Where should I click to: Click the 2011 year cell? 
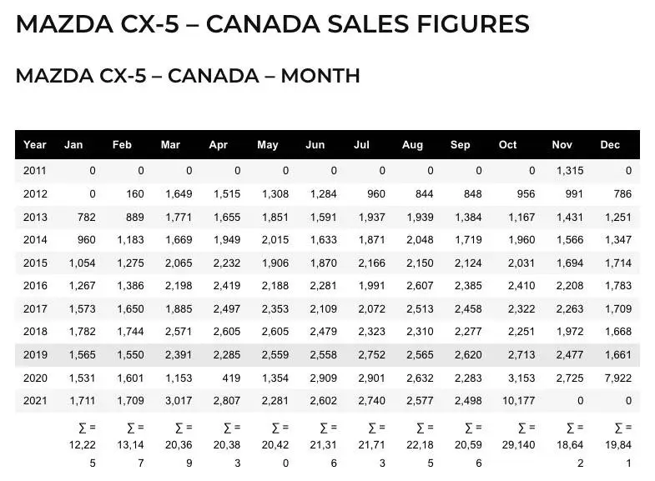[35, 171]
